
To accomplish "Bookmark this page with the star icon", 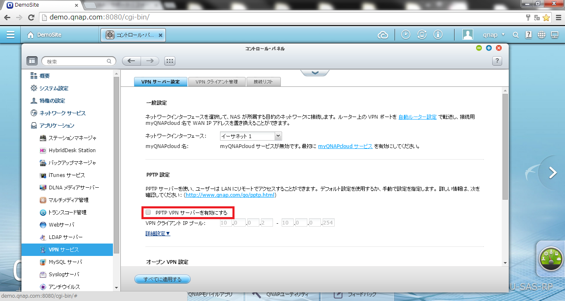I will 546,17.
